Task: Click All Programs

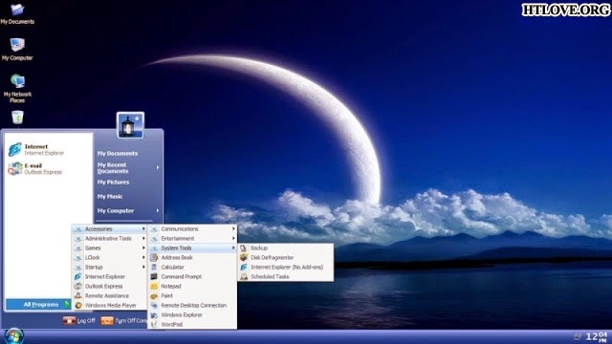Action: point(38,304)
